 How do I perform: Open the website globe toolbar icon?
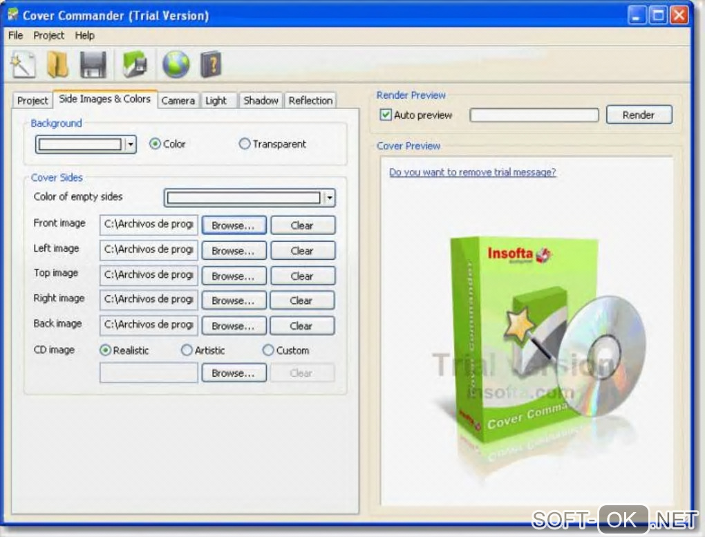click(x=176, y=65)
